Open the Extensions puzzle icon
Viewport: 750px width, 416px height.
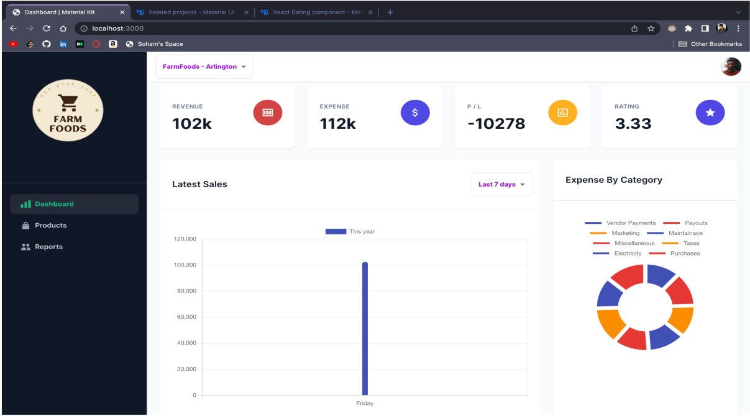(x=688, y=28)
